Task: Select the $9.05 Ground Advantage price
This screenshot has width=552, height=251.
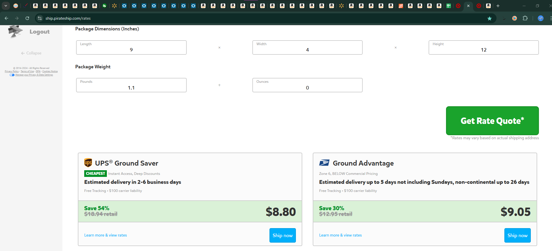Action: pos(516,212)
